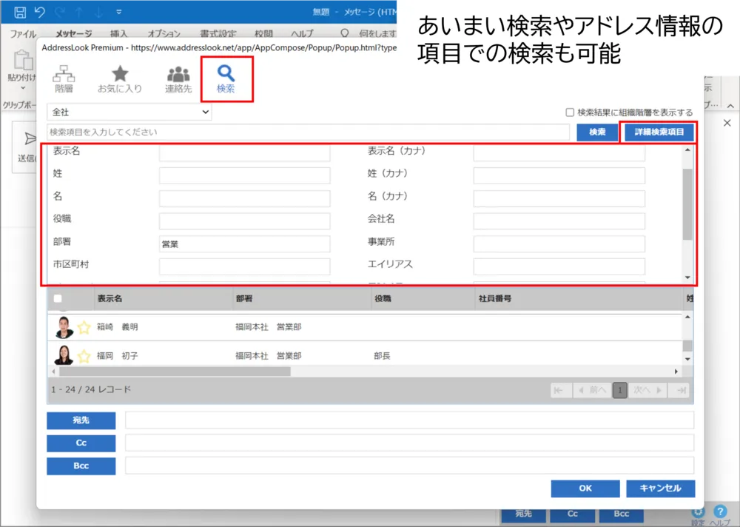Image resolution: width=740 pixels, height=527 pixels.
Task: Click the search lamp icon beside 何をします
Action: (345, 33)
